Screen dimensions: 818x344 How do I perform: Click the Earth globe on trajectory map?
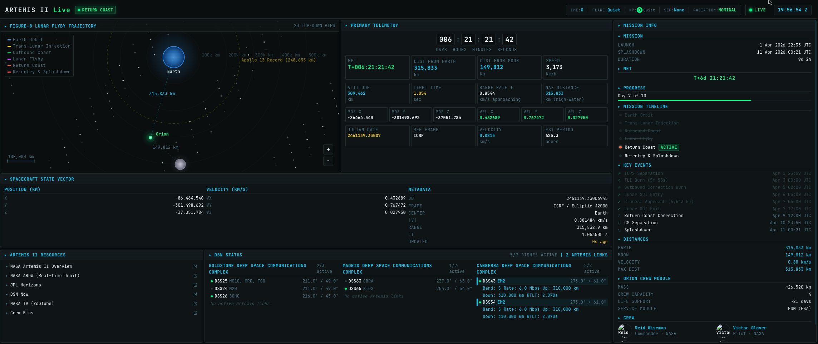tap(173, 57)
